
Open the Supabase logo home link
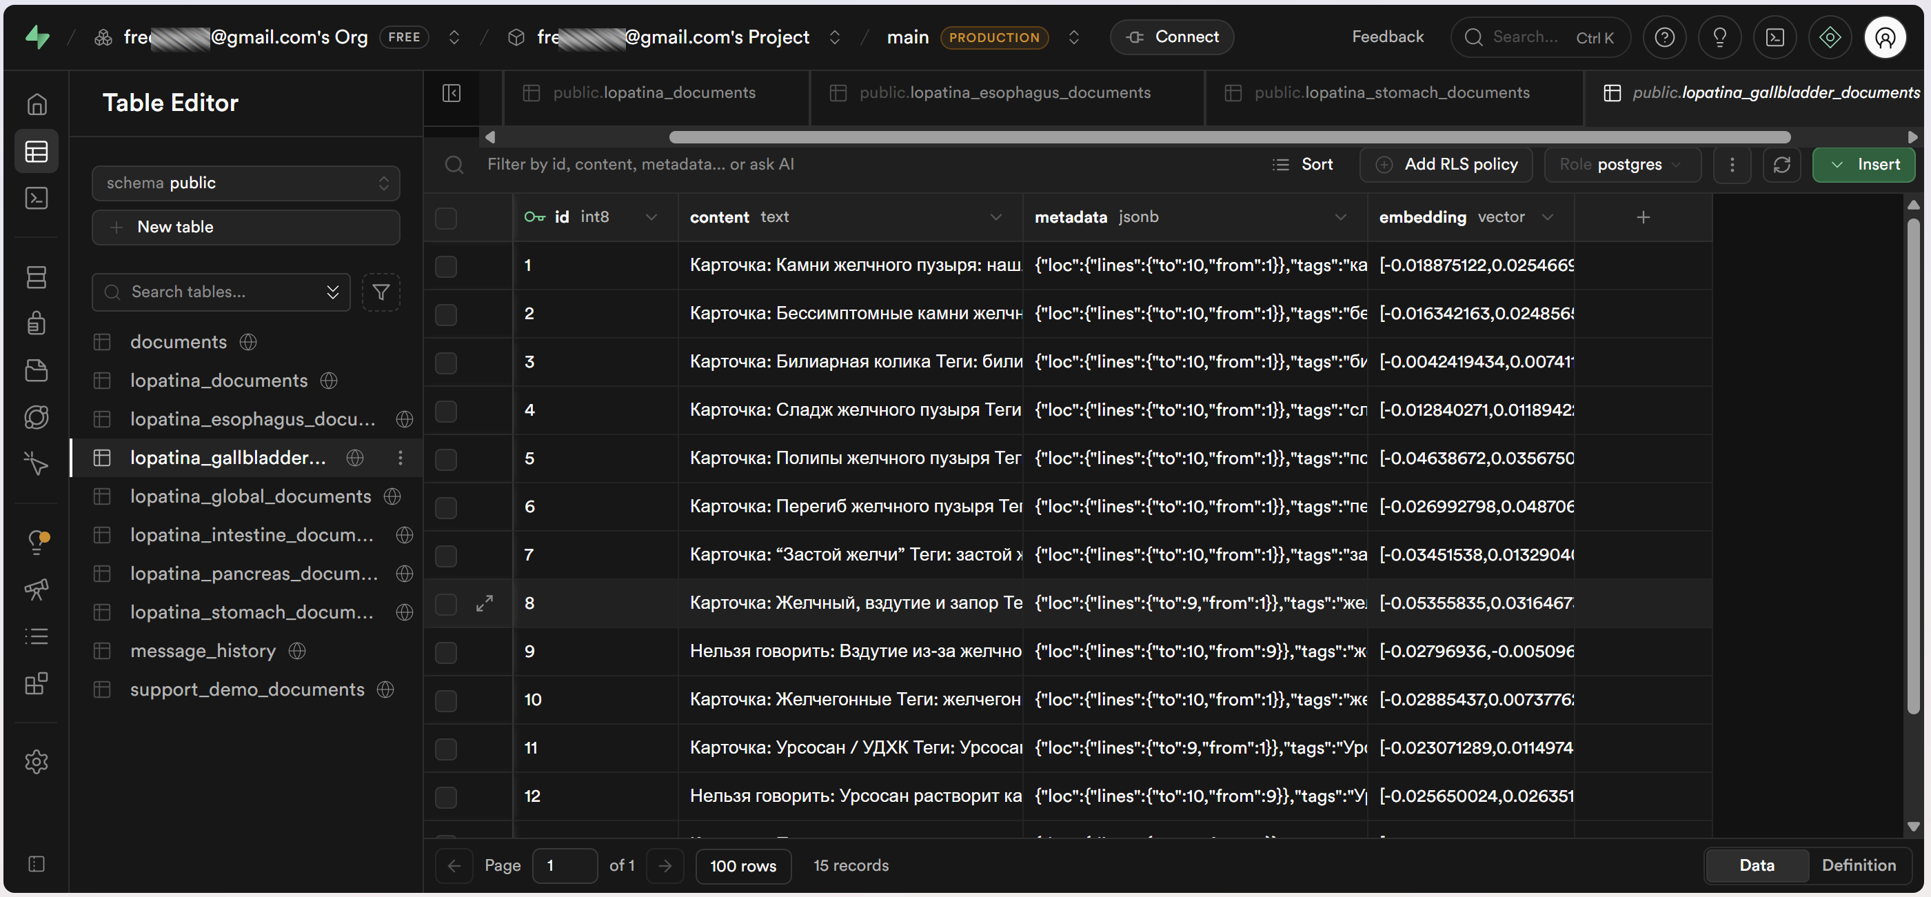[x=37, y=37]
